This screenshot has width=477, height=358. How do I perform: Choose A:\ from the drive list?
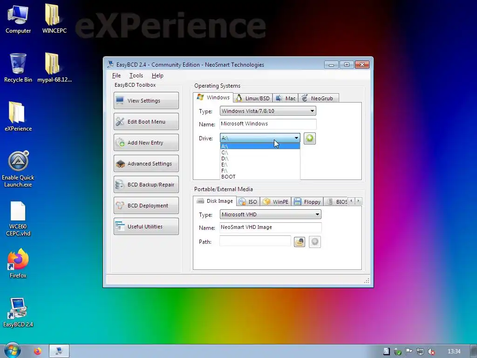(260, 146)
